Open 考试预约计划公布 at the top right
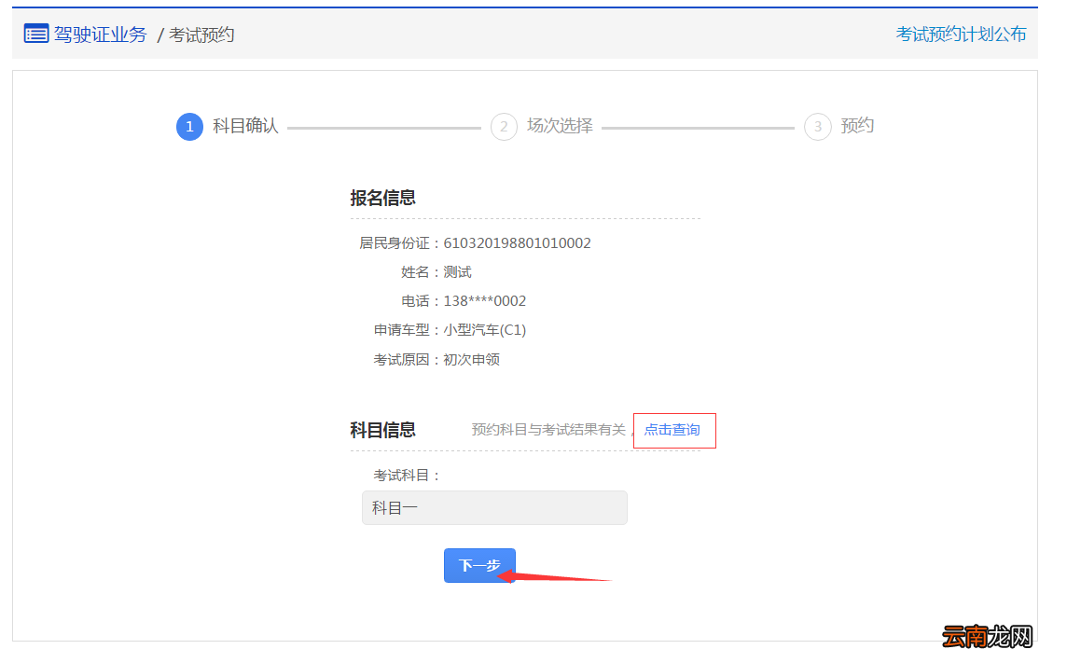The image size is (1067, 663). [962, 34]
